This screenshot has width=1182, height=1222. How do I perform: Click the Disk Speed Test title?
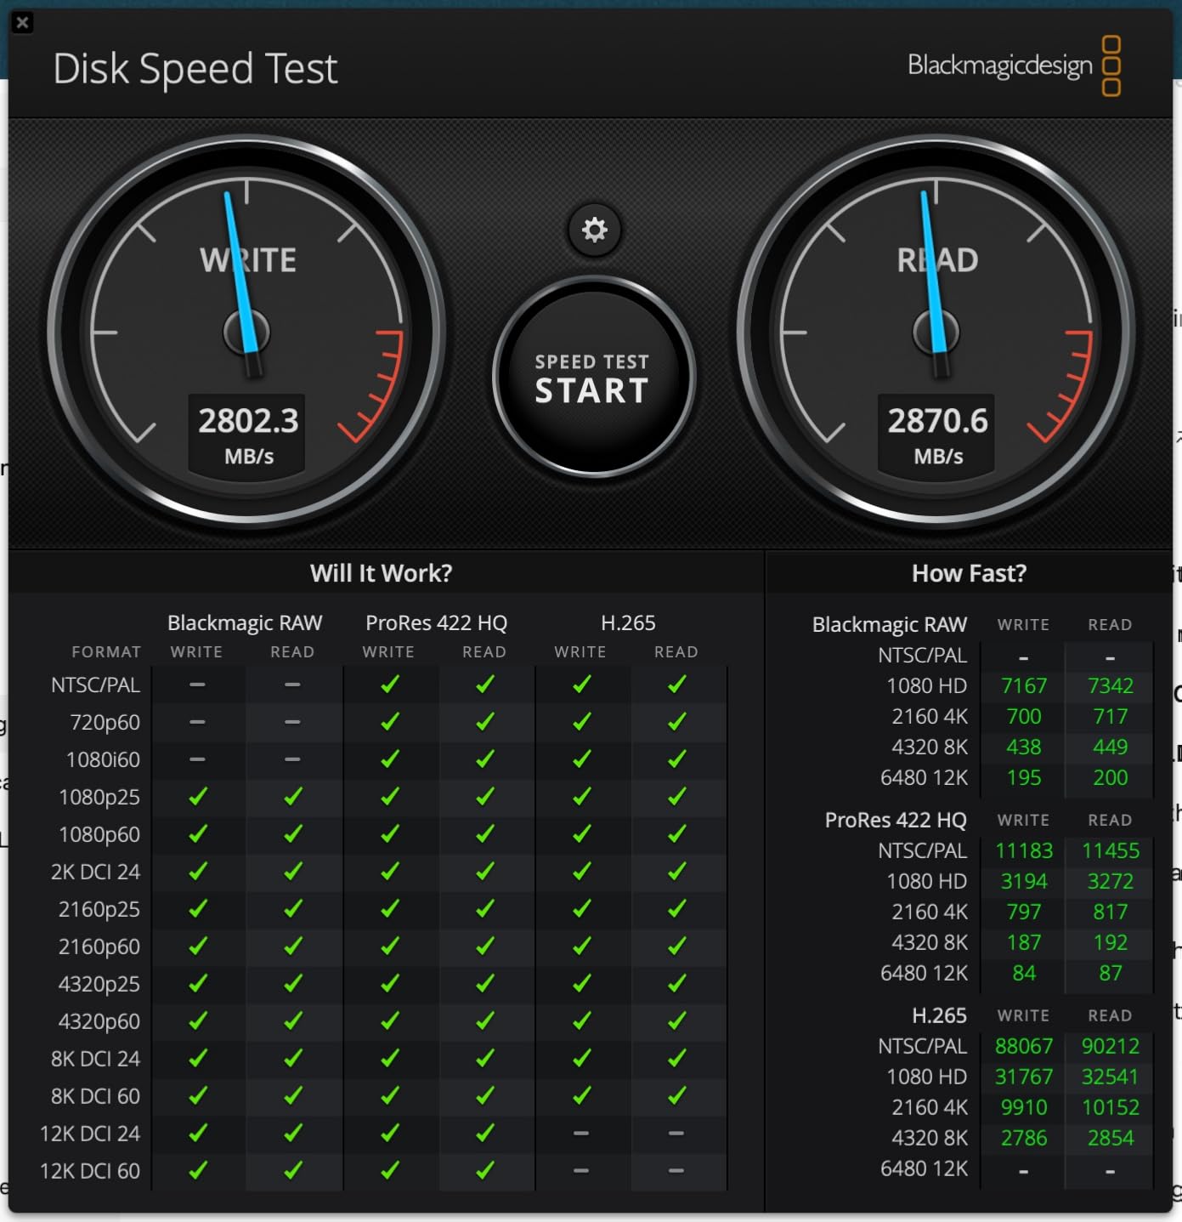click(x=195, y=69)
